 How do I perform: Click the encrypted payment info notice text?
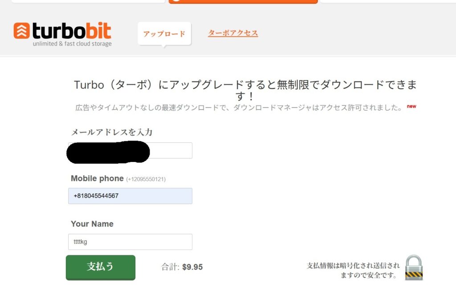point(353,270)
